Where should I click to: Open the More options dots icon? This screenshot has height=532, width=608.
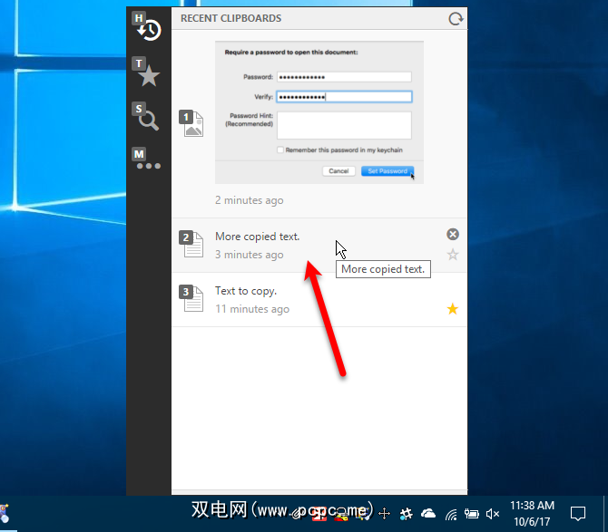pos(146,161)
